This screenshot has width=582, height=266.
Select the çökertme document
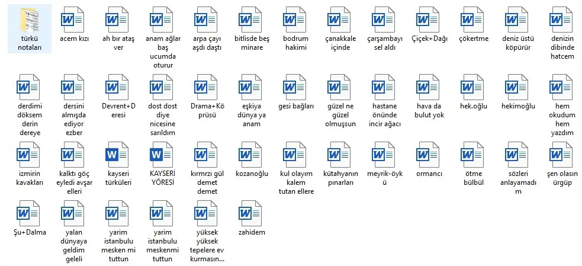coord(474,20)
